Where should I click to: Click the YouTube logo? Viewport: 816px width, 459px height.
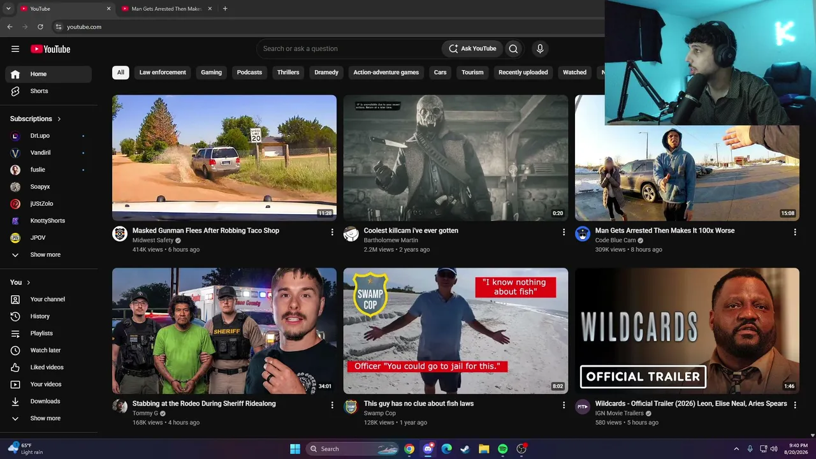pyautogui.click(x=50, y=49)
